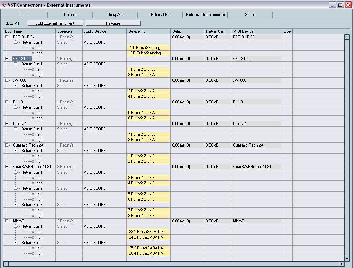Switch to the Inputs tab
353x268 pixels.
pyautogui.click(x=25, y=15)
